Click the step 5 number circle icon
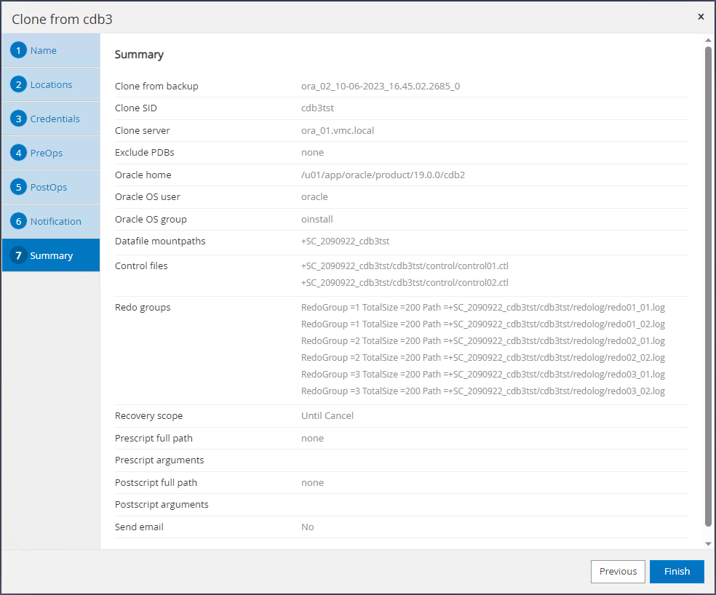 coord(19,188)
